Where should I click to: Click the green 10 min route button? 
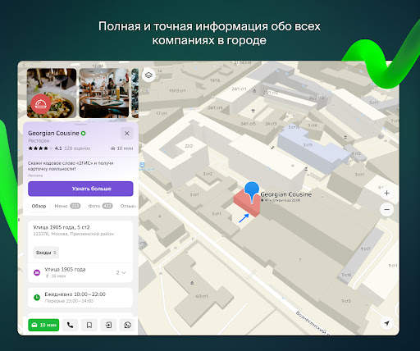[x=43, y=325]
